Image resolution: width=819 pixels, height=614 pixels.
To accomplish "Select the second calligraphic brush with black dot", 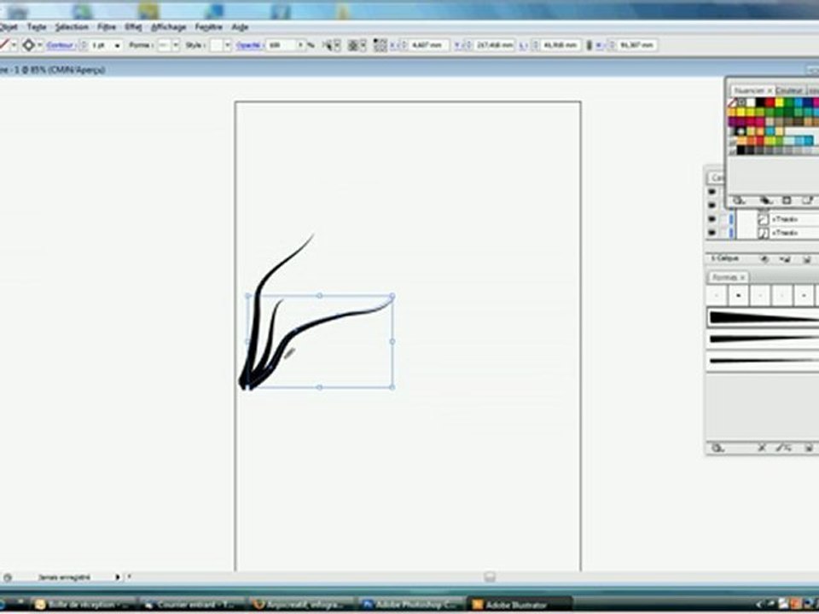I will [738, 296].
